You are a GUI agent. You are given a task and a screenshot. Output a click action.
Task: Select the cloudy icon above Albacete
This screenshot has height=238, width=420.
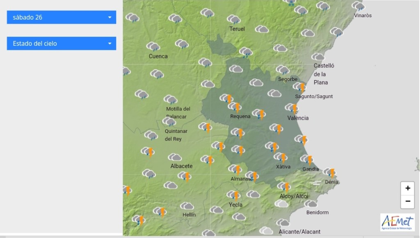[175, 157]
